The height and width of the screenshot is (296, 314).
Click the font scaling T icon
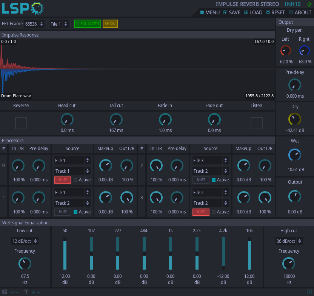pos(26,292)
